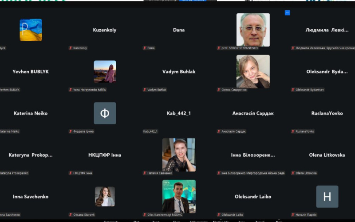Click muted mic icon beside RuslanaYovko label
Screen dimensions: 355x222
coord(293,131)
